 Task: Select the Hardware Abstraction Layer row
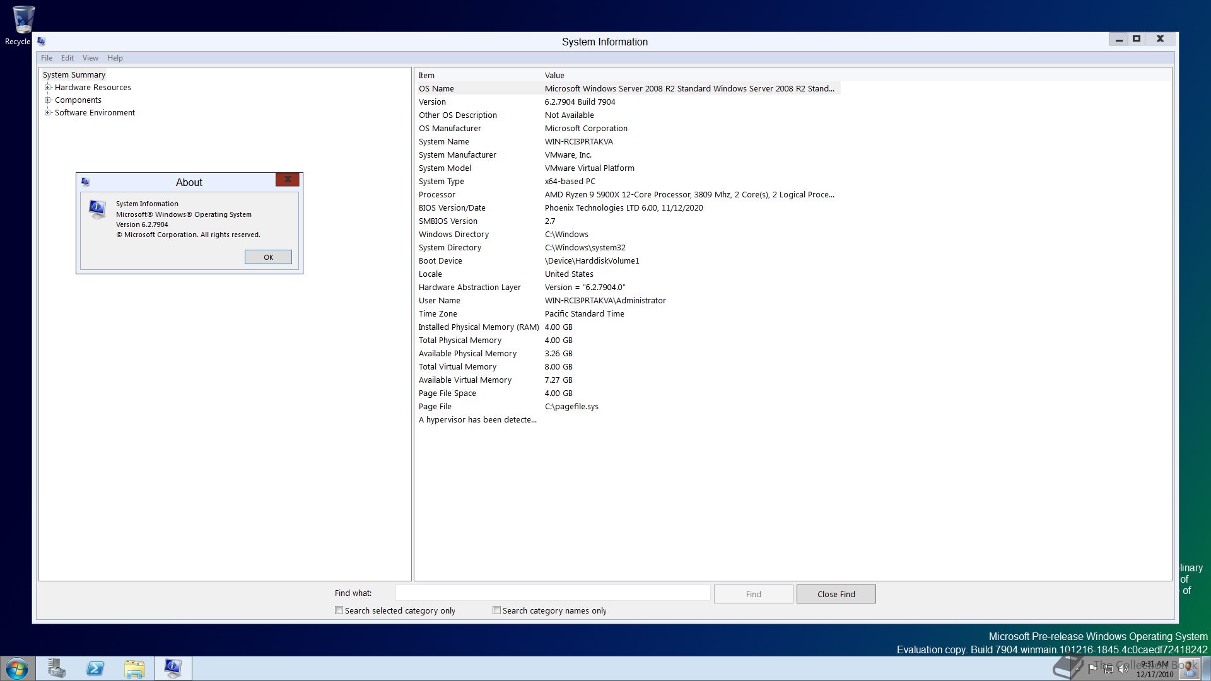(x=628, y=288)
